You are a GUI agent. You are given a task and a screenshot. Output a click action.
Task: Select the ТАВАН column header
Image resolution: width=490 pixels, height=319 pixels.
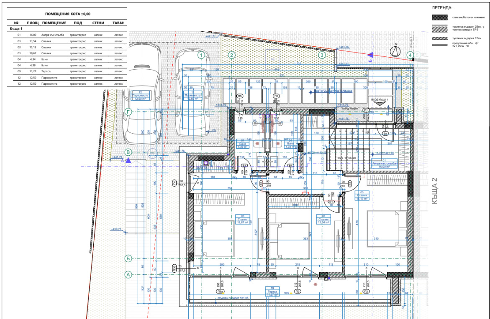click(x=118, y=23)
